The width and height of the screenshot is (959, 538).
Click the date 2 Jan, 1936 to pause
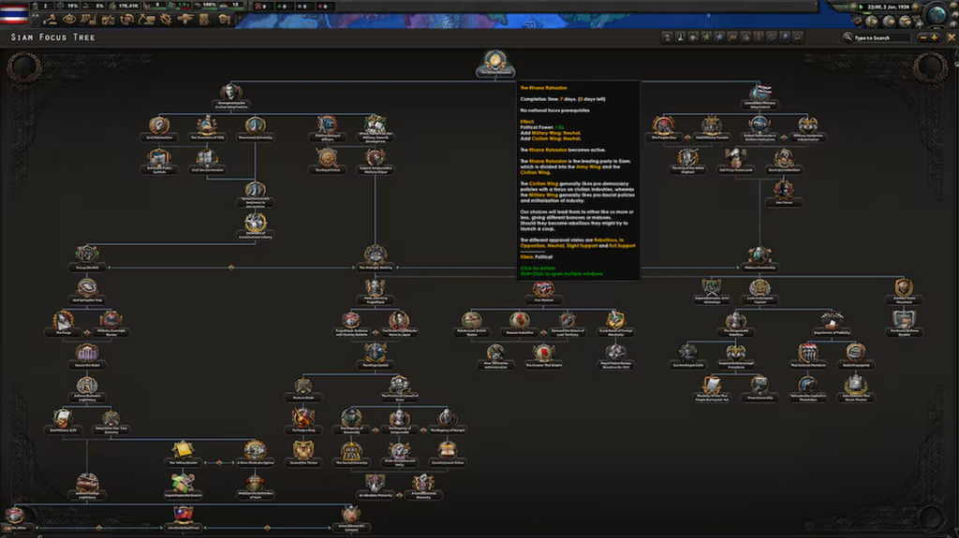click(x=888, y=7)
